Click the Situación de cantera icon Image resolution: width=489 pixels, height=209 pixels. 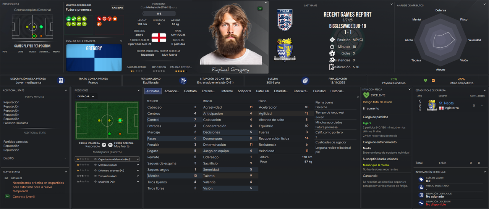pyautogui.click(x=183, y=80)
